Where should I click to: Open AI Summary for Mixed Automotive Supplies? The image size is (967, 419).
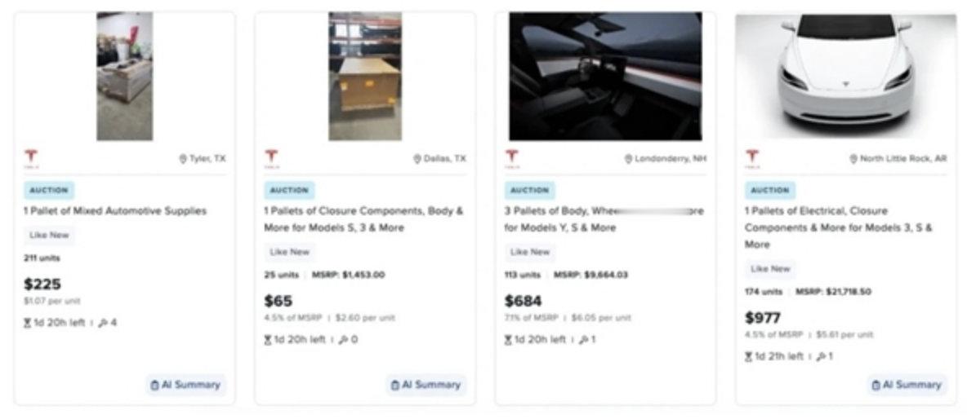[x=186, y=385]
